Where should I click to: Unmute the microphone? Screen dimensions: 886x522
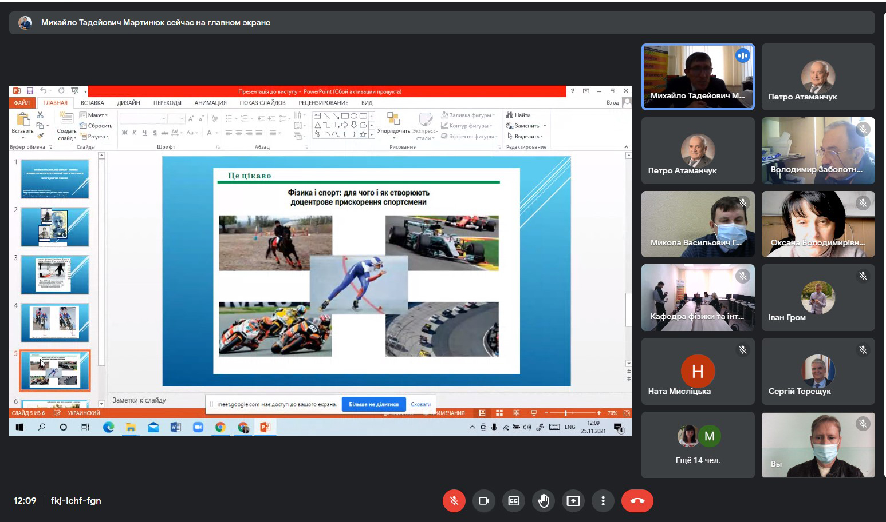454,501
